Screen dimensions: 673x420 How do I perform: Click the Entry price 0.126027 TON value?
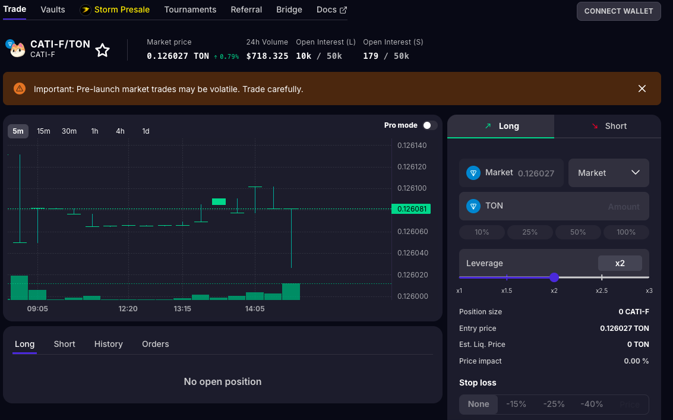(x=624, y=329)
